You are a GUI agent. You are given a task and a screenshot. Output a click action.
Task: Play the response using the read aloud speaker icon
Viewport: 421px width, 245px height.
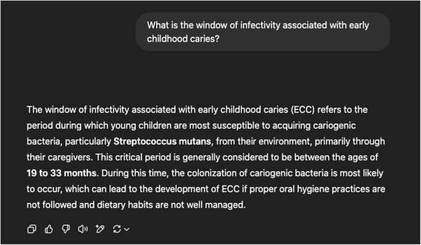[x=83, y=229]
